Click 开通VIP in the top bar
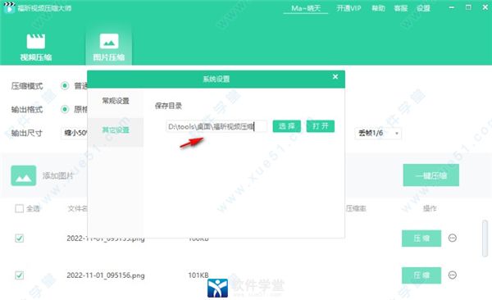492x300 pixels. point(348,8)
